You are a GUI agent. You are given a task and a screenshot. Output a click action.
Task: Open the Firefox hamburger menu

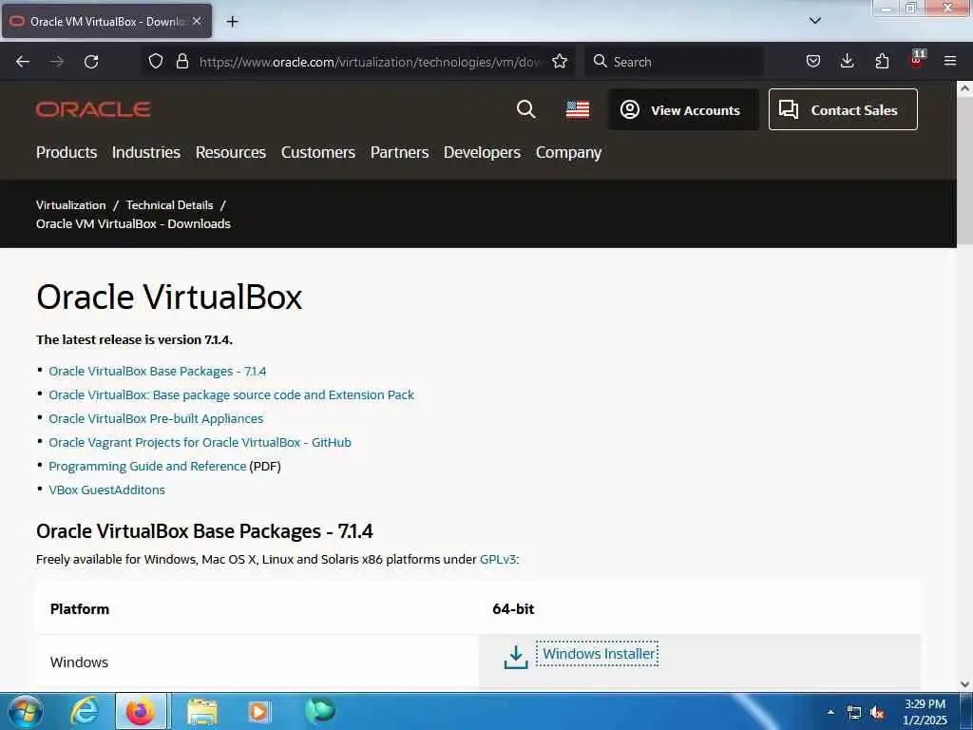(950, 61)
